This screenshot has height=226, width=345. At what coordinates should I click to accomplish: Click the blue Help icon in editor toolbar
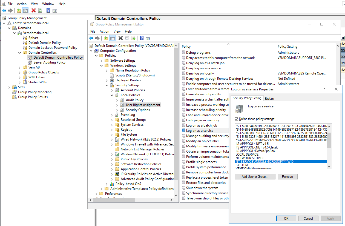pos(142,38)
